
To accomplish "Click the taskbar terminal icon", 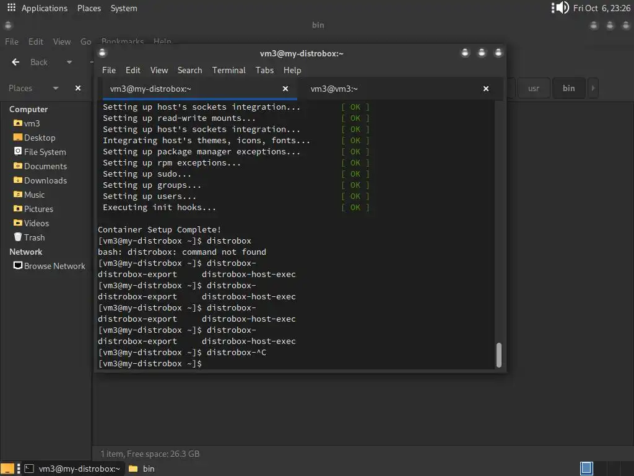I will click(29, 469).
